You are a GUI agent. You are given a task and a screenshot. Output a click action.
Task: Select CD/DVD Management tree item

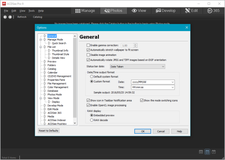pos(59,76)
